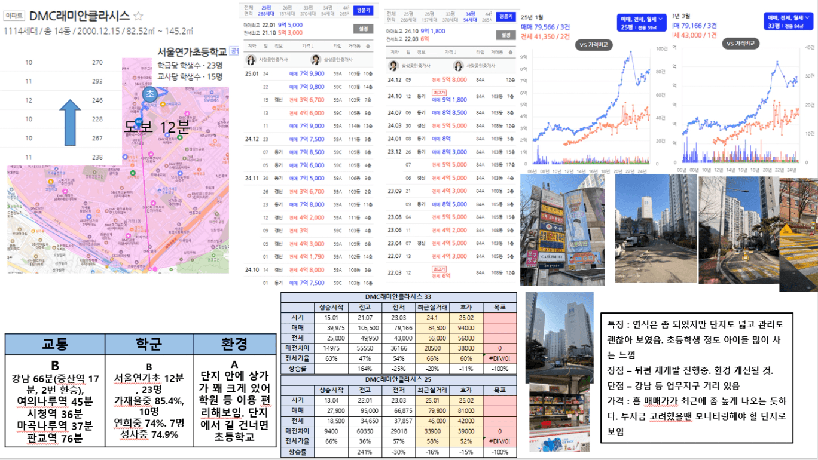Image resolution: width=818 pixels, height=460 pixels.
Task: Select 33평 370세대 tab in right price panel
Action: click(451, 16)
